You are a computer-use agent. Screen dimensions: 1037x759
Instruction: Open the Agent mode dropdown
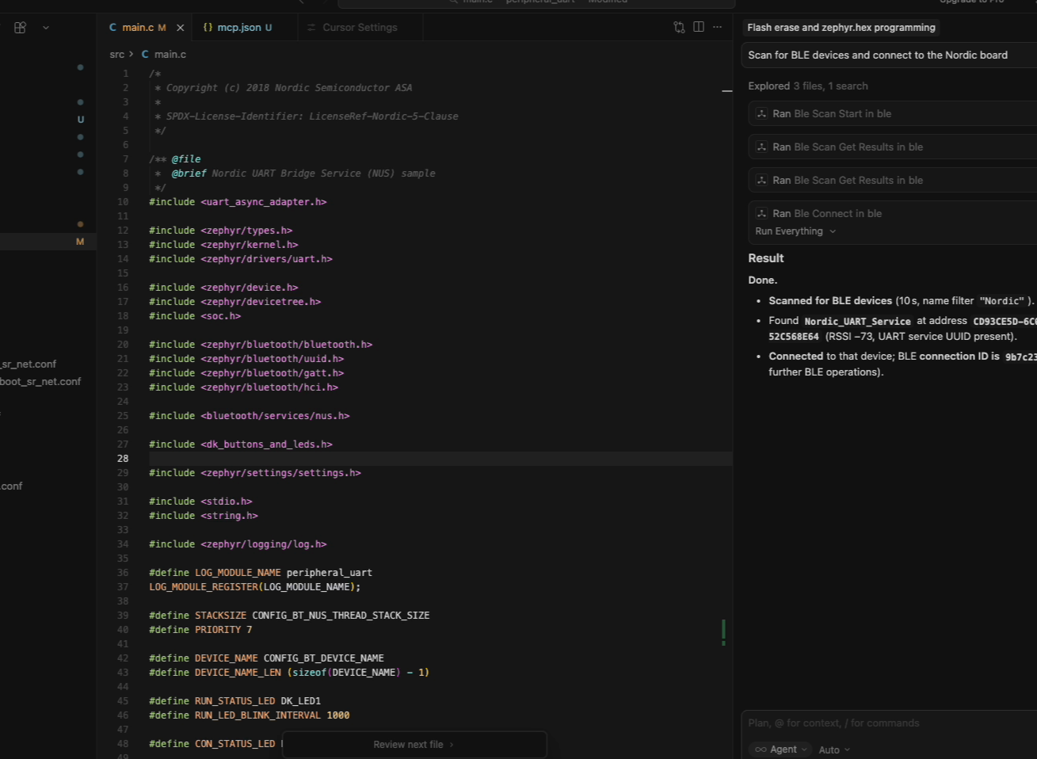pyautogui.click(x=781, y=749)
